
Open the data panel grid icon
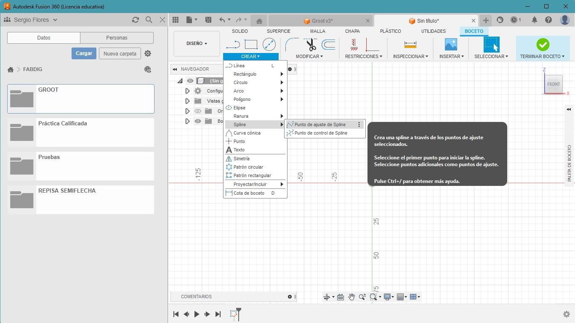176,20
